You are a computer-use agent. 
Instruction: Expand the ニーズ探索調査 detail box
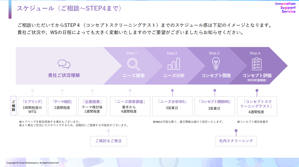click(130, 106)
